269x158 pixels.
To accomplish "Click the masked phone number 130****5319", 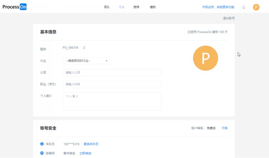I will pos(71,144).
